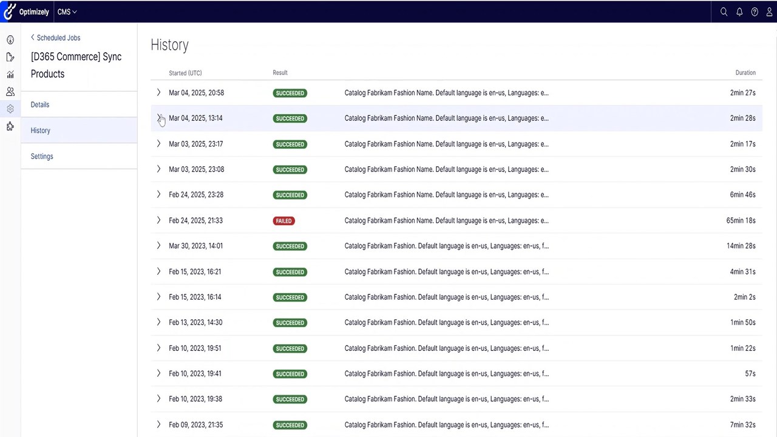
Task: Expand the Feb 15, 2023, 16:14 row
Action: point(158,297)
